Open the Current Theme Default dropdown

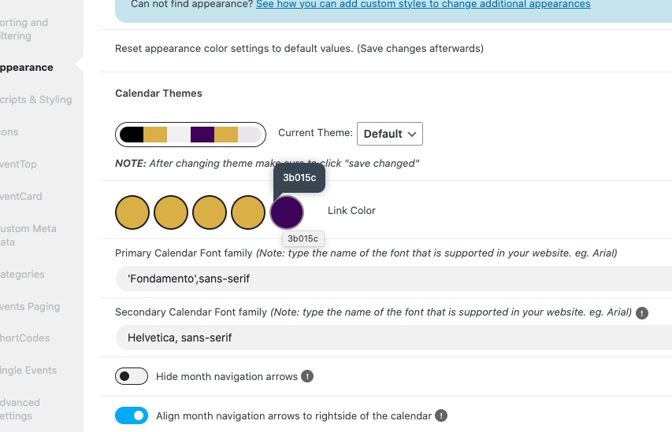(390, 134)
